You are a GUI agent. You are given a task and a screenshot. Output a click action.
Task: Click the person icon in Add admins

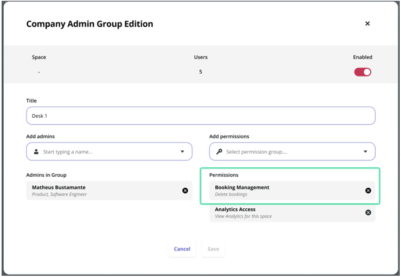point(36,152)
